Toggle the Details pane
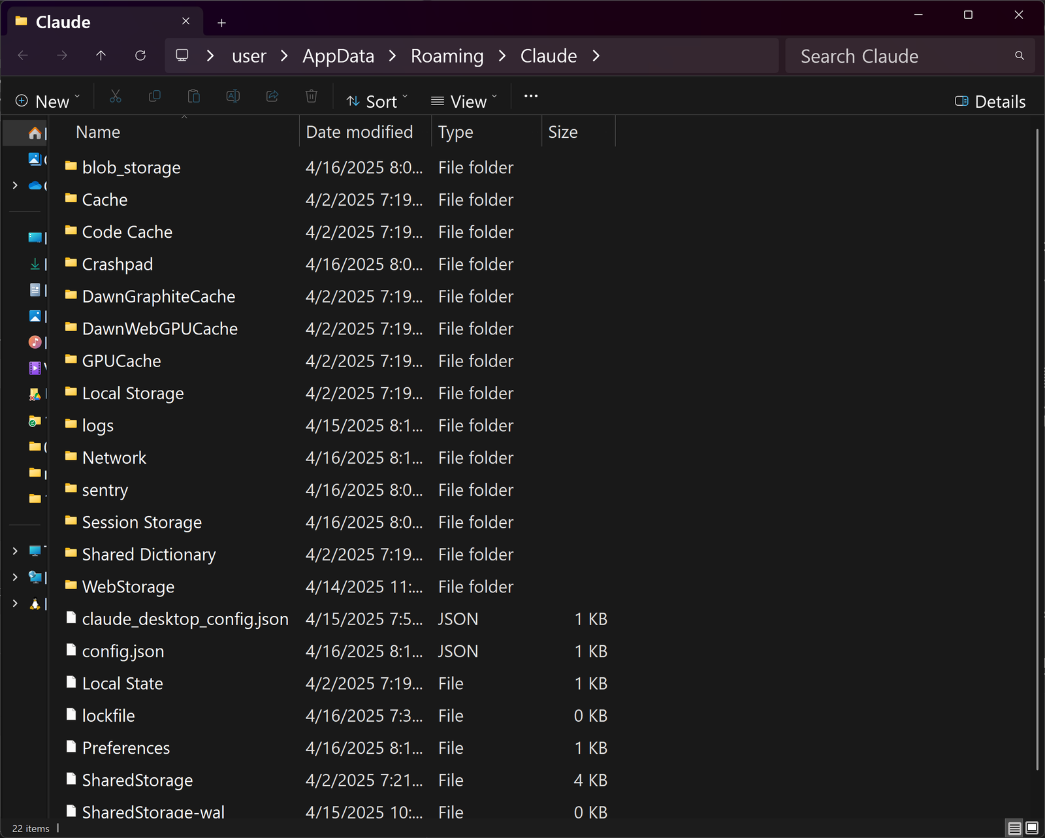 pyautogui.click(x=990, y=101)
